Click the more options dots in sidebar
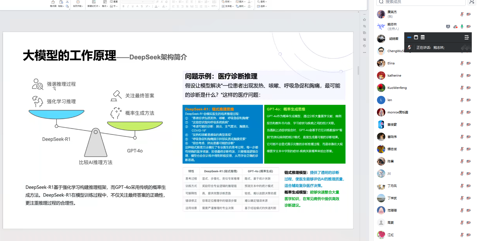479x241 pixels. [364, 53]
